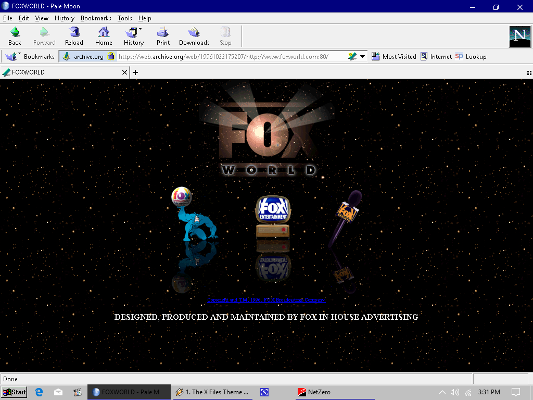Click the Windows Start button
The height and width of the screenshot is (400, 533).
click(14, 392)
